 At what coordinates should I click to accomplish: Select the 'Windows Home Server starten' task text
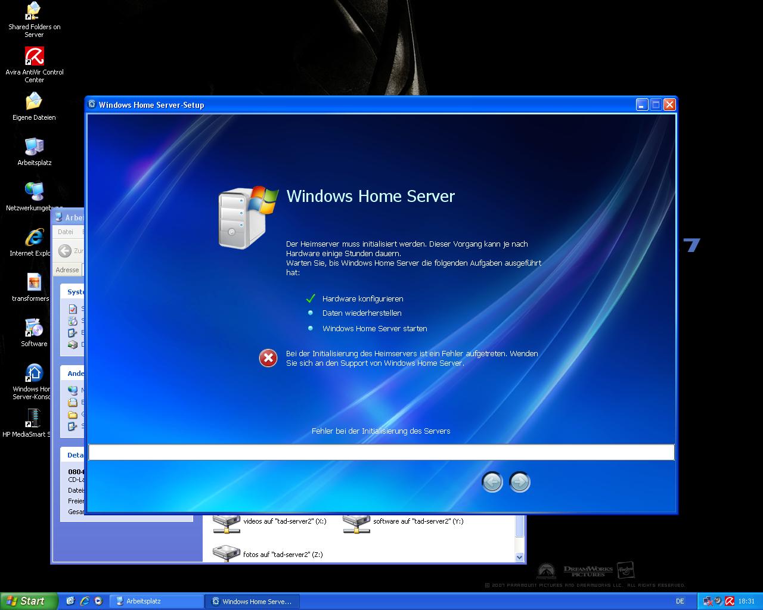375,329
